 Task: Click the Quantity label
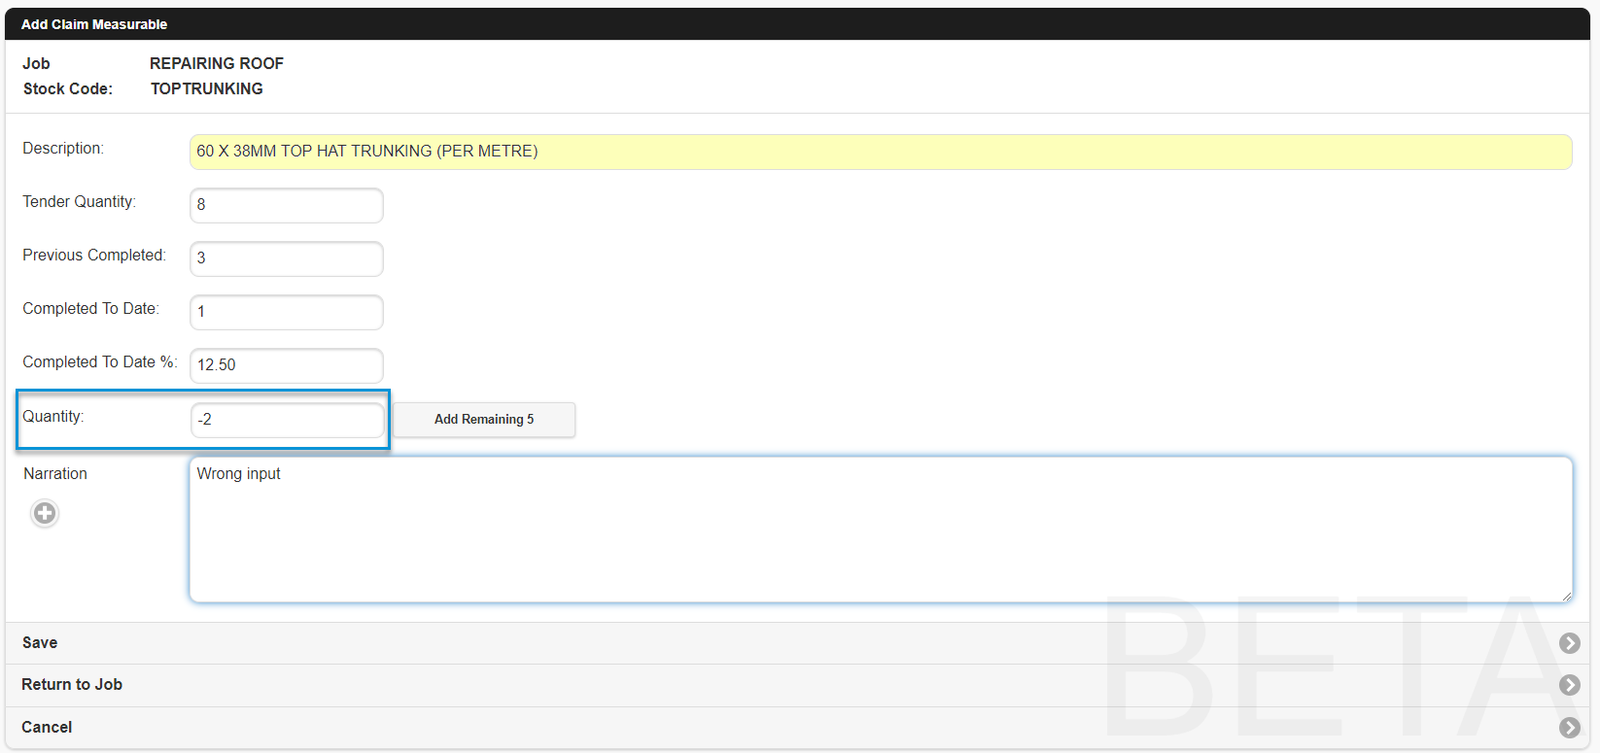click(x=53, y=416)
